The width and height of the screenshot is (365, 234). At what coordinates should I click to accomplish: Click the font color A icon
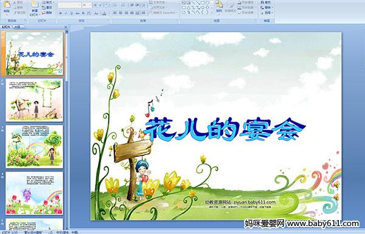(104, 13)
